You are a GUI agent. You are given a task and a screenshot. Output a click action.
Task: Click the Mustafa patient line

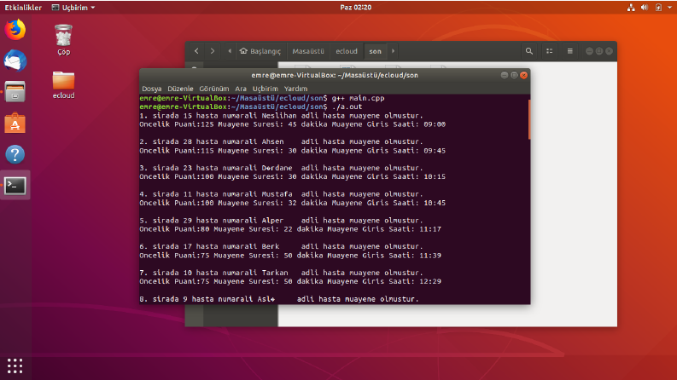281,194
